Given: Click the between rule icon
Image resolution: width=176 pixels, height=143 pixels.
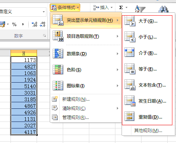Looking at the screenshot, I should click(x=130, y=52).
